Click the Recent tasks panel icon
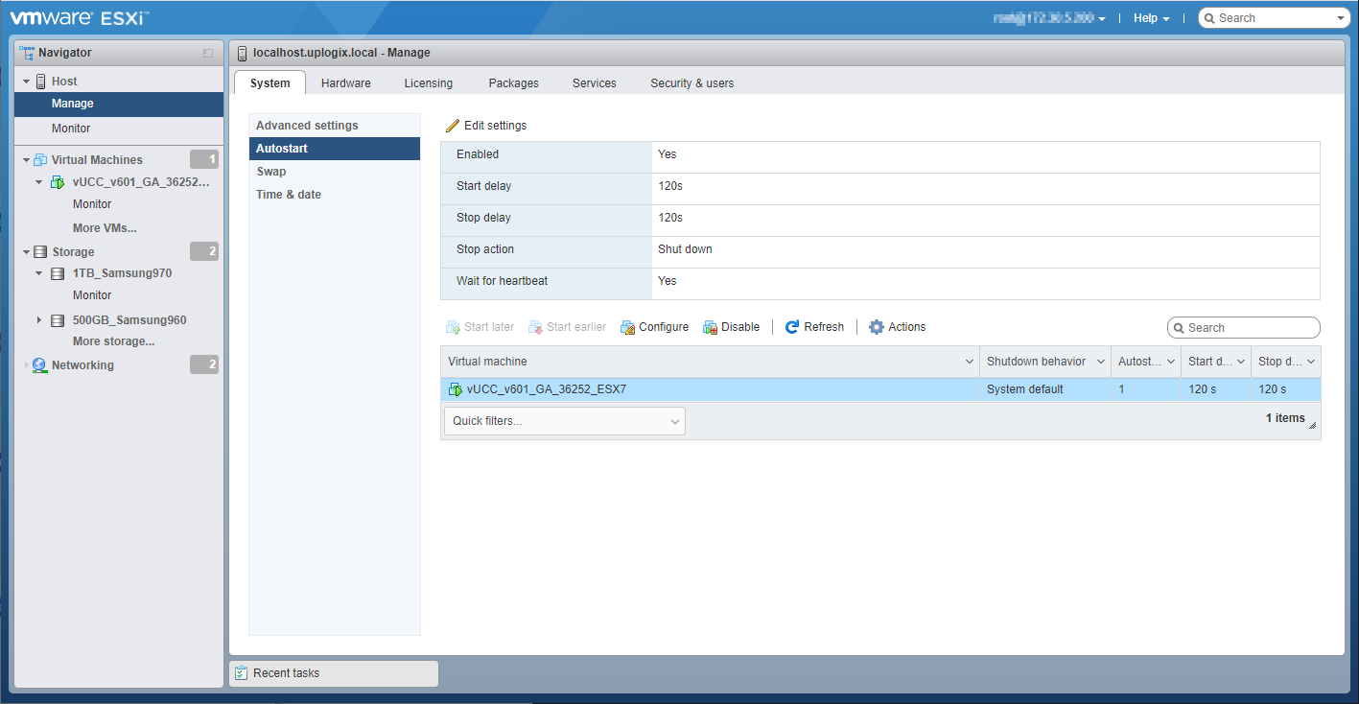Viewport: 1359px width, 704px height. (242, 673)
